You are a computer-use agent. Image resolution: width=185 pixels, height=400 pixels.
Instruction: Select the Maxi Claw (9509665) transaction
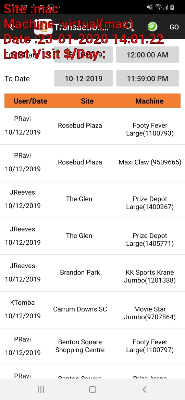(92, 163)
